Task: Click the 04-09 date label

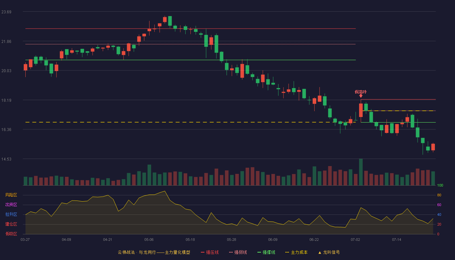Action: tap(66, 240)
